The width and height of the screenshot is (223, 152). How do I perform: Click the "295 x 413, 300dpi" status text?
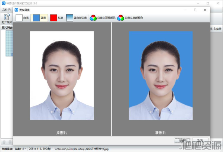[x=40, y=149]
